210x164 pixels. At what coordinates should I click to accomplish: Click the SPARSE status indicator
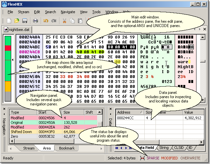click(x=153, y=158)
